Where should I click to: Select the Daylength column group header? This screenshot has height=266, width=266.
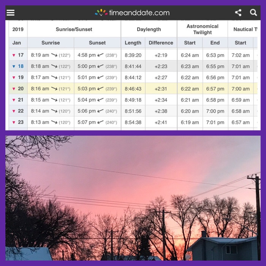(x=149, y=29)
